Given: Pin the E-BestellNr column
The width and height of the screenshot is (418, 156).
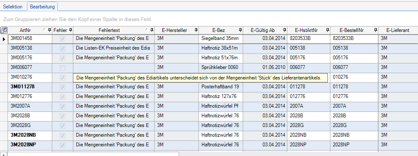Looking at the screenshot, I should click(375, 30).
